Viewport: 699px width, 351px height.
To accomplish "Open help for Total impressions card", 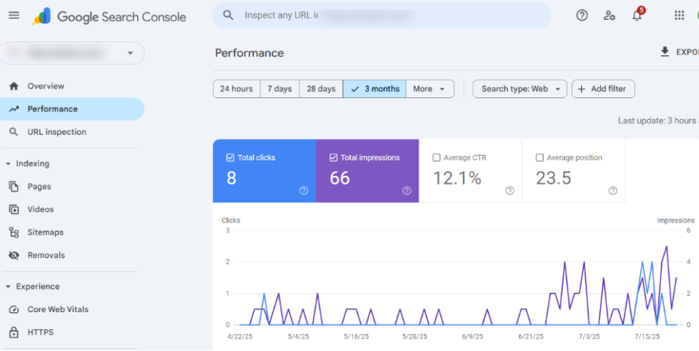I will click(407, 190).
